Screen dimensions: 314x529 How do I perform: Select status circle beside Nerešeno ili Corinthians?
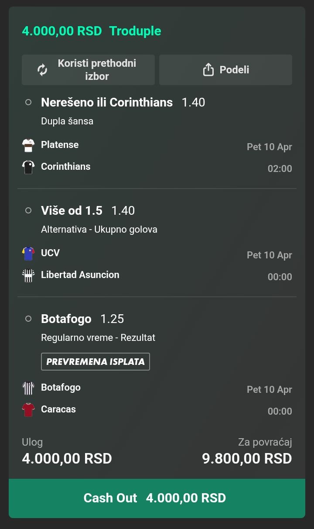point(28,102)
